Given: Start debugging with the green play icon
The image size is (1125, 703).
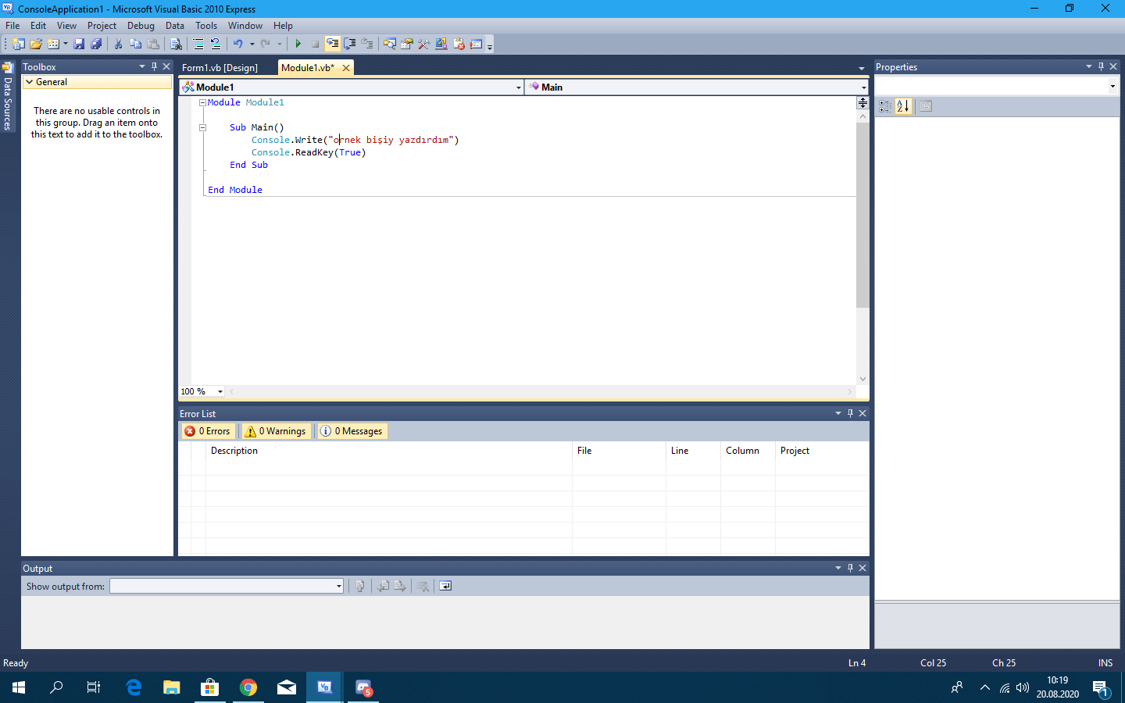Looking at the screenshot, I should (x=298, y=44).
